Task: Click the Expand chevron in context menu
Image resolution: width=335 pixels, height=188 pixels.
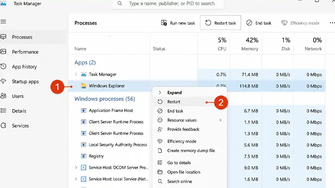Action: click(160, 92)
